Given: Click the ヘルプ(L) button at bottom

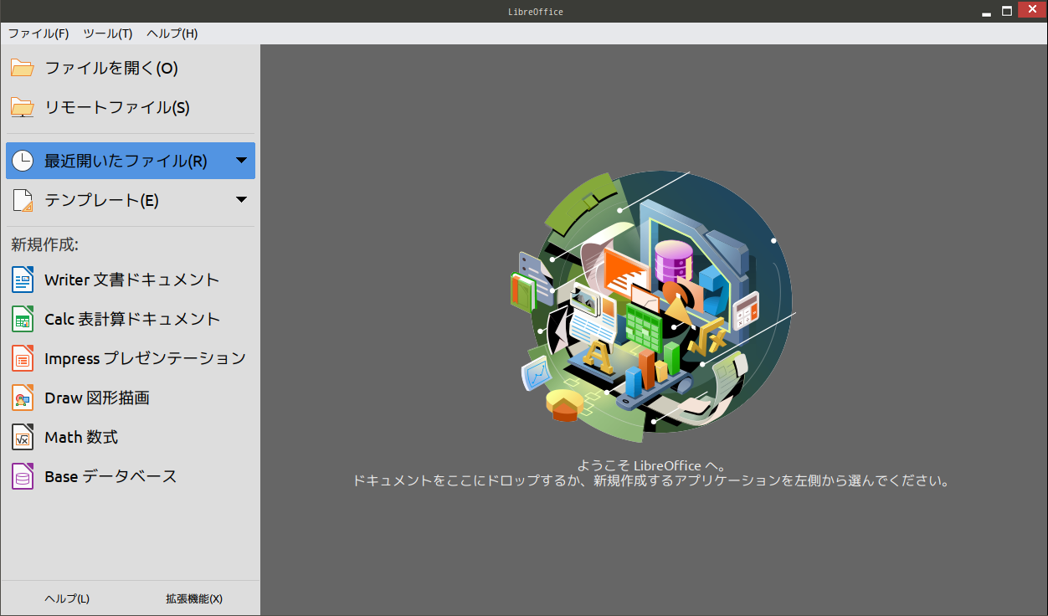Looking at the screenshot, I should click(67, 598).
